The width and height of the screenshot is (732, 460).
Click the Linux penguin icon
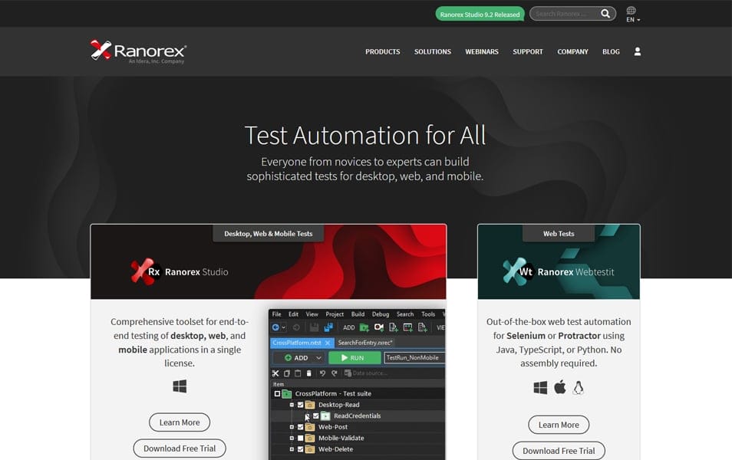pos(579,388)
